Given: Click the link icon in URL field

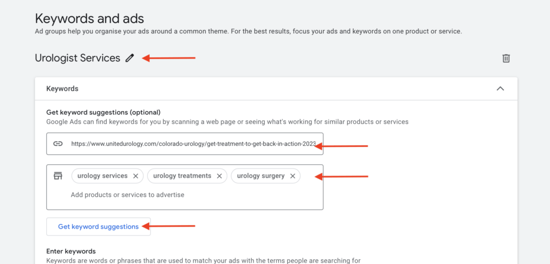Looking at the screenshot, I should tap(58, 144).
